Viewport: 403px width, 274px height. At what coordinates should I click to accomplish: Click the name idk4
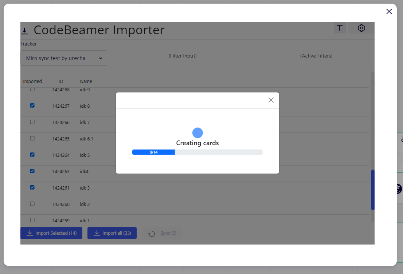coord(84,172)
